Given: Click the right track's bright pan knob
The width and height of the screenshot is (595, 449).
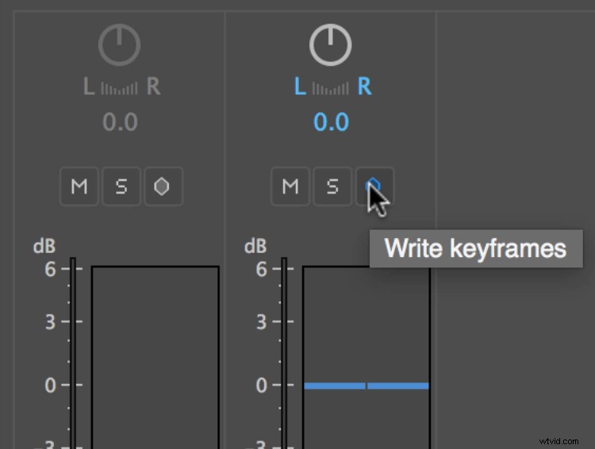Looking at the screenshot, I should click(331, 44).
